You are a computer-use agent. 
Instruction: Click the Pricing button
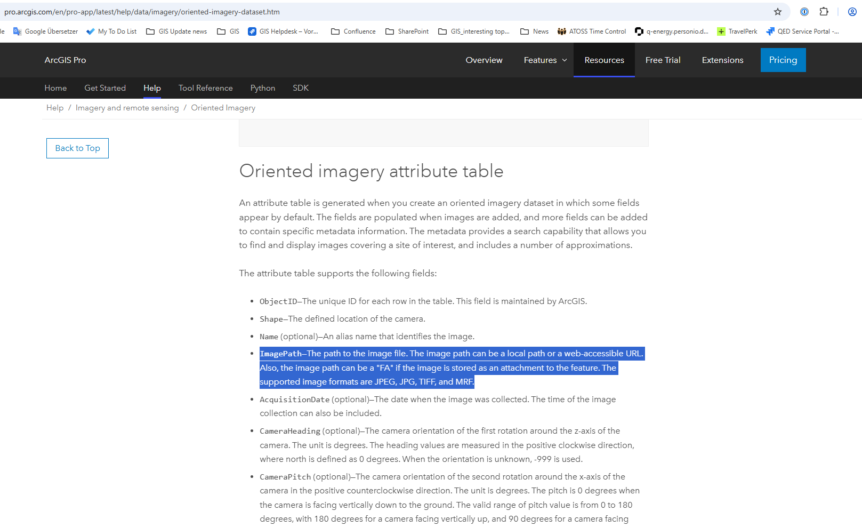pos(783,60)
